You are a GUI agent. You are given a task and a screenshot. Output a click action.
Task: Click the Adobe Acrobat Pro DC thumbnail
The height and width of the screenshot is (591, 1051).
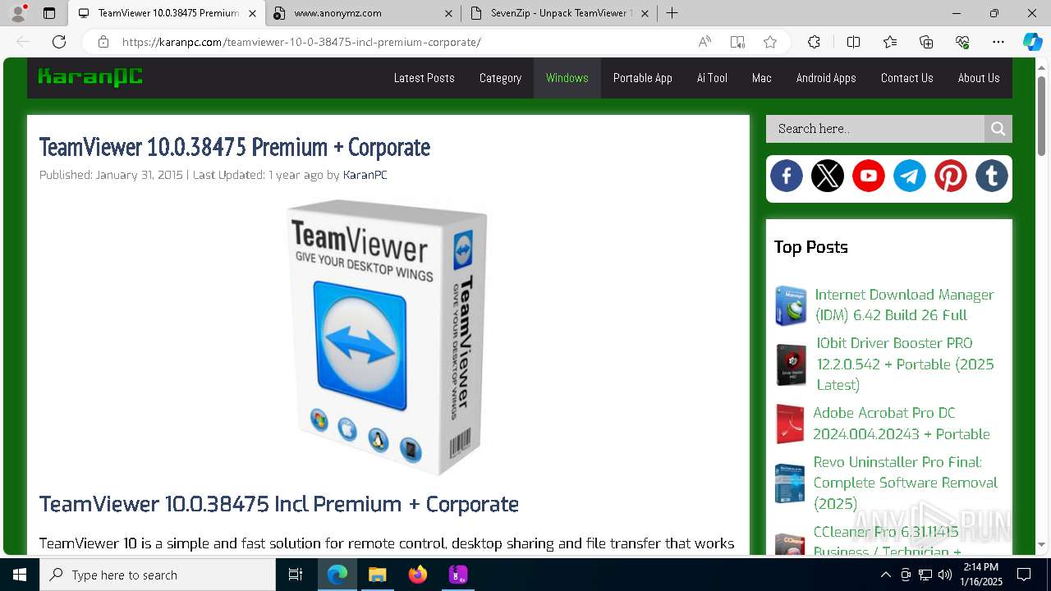coord(790,424)
